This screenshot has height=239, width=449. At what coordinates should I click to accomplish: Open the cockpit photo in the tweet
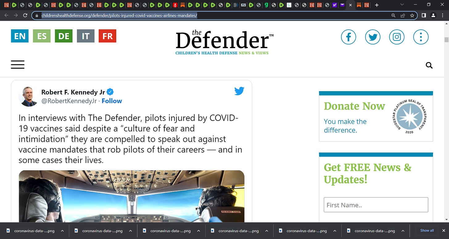(131, 196)
